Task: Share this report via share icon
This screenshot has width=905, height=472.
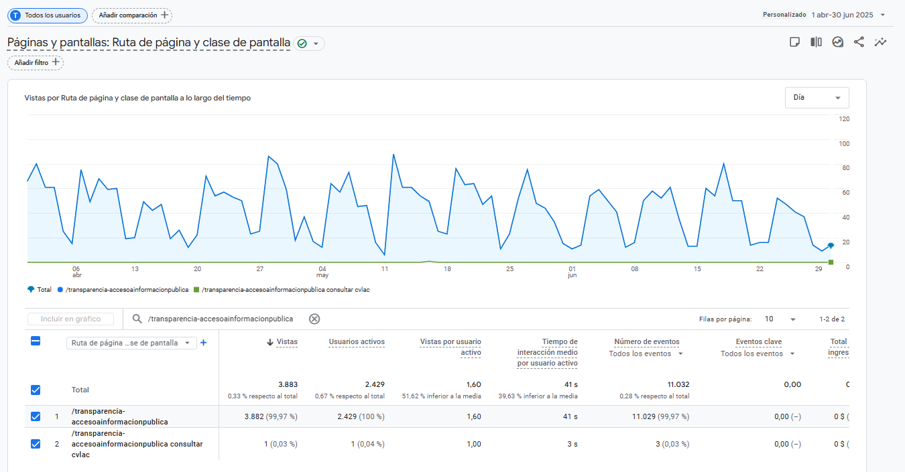Action: coord(859,42)
